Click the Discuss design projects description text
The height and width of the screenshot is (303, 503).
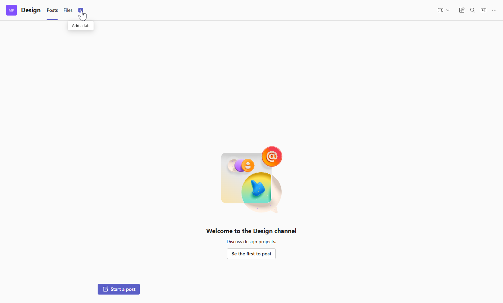coord(251,242)
